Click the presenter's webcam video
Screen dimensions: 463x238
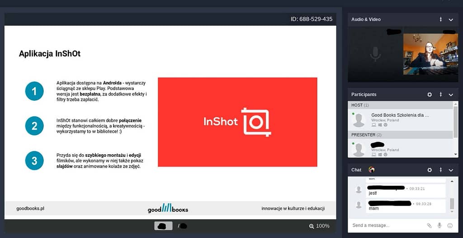[431, 54]
